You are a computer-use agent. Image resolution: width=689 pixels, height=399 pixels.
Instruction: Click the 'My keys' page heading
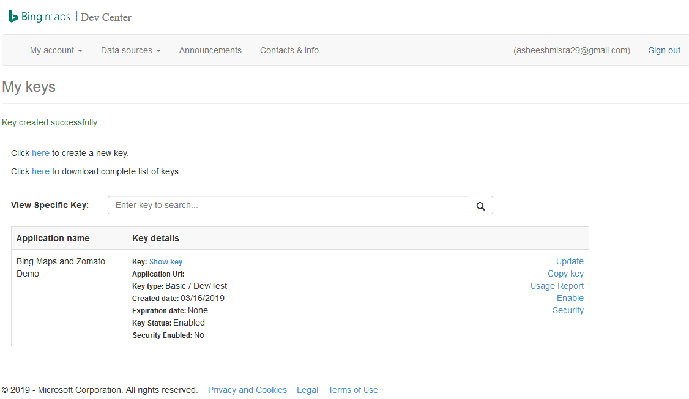[x=29, y=87]
